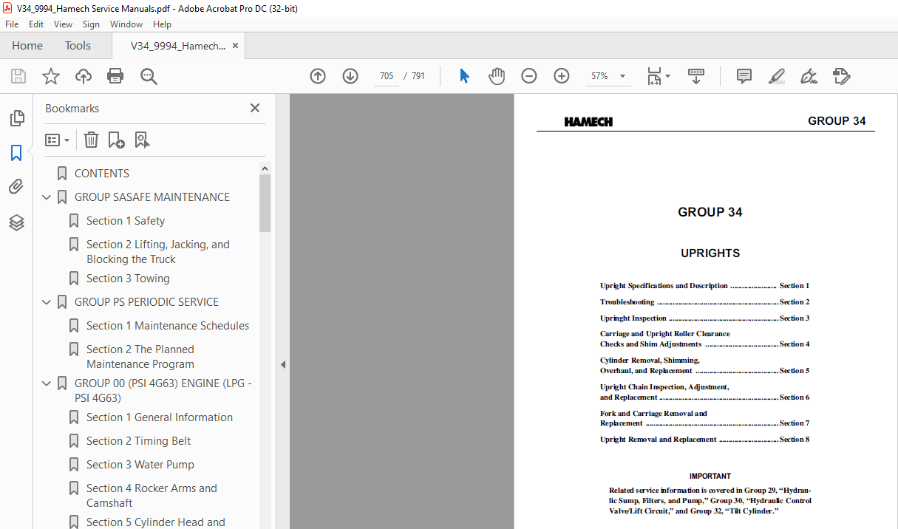Close the Bookmarks panel

[x=255, y=108]
